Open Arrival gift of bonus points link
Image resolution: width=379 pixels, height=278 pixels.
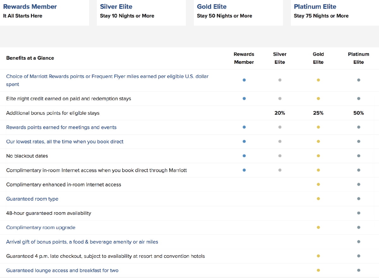82,242
